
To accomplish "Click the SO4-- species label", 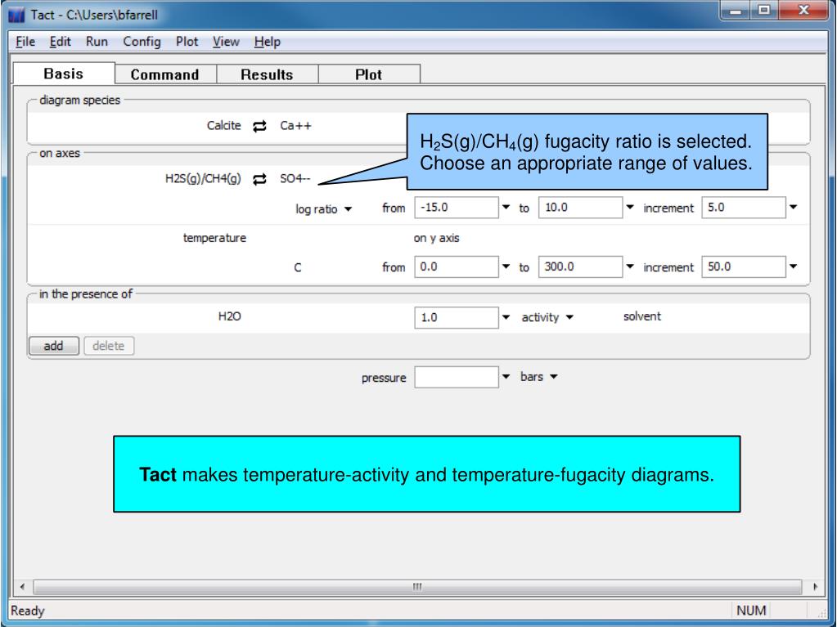I will tap(295, 178).
